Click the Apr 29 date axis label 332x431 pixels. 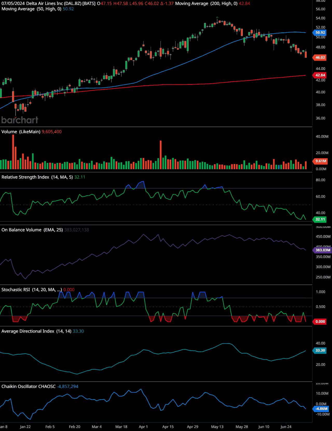[193, 427]
